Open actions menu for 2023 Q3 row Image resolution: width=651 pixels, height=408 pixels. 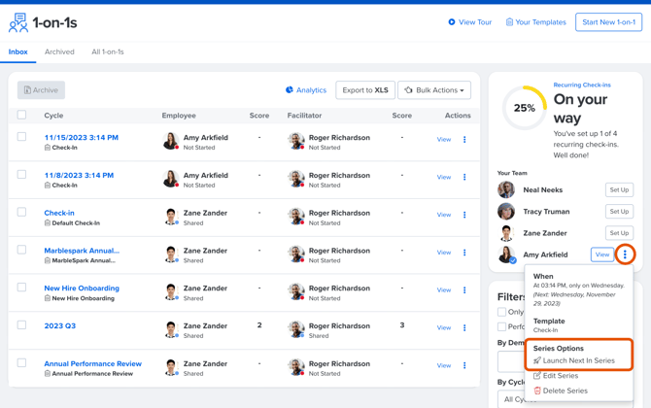[464, 327]
